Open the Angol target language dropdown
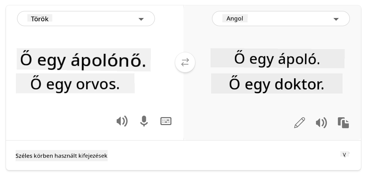368x180 pixels. [x=281, y=19]
